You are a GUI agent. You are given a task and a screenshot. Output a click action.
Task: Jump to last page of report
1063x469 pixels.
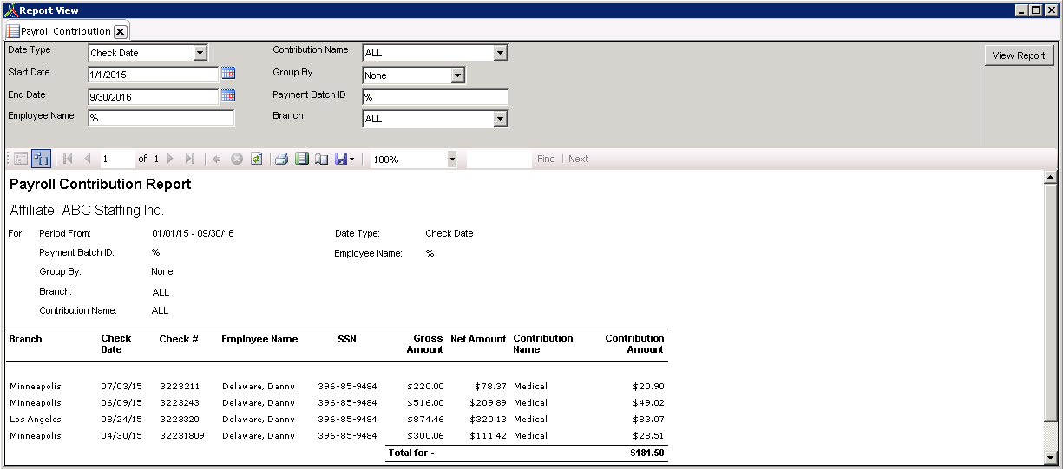[190, 159]
